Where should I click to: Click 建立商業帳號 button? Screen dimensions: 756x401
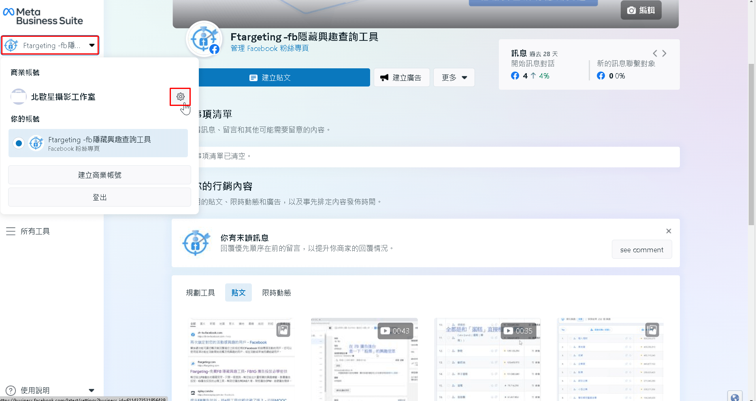(100, 175)
